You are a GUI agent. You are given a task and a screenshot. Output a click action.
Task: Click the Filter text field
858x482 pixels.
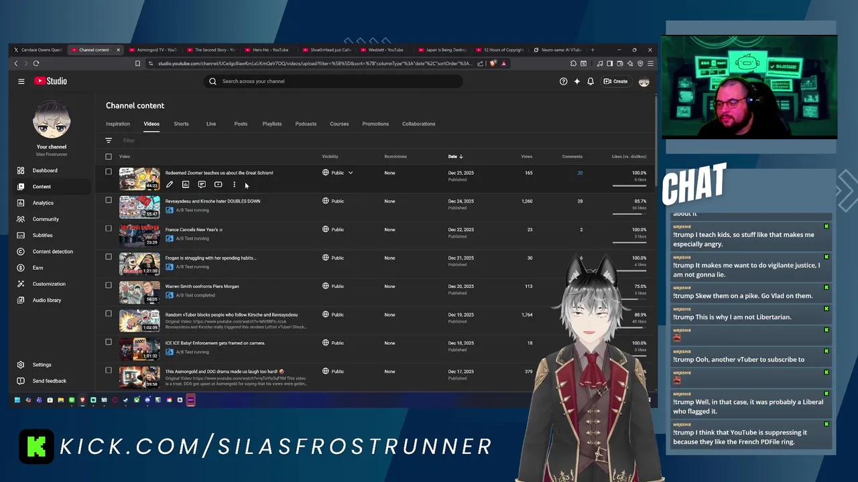pyautogui.click(x=129, y=141)
